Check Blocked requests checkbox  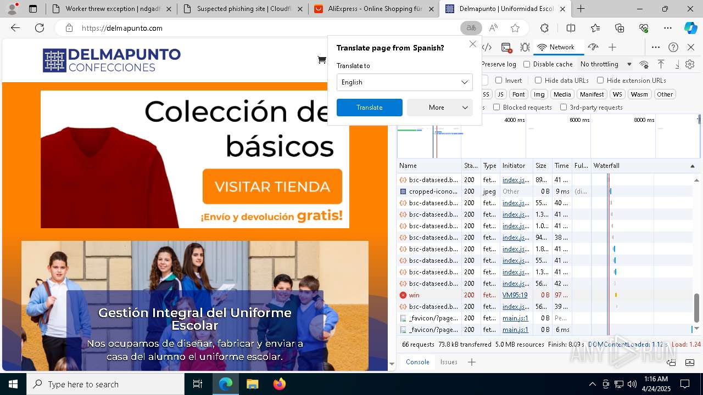coord(496,108)
